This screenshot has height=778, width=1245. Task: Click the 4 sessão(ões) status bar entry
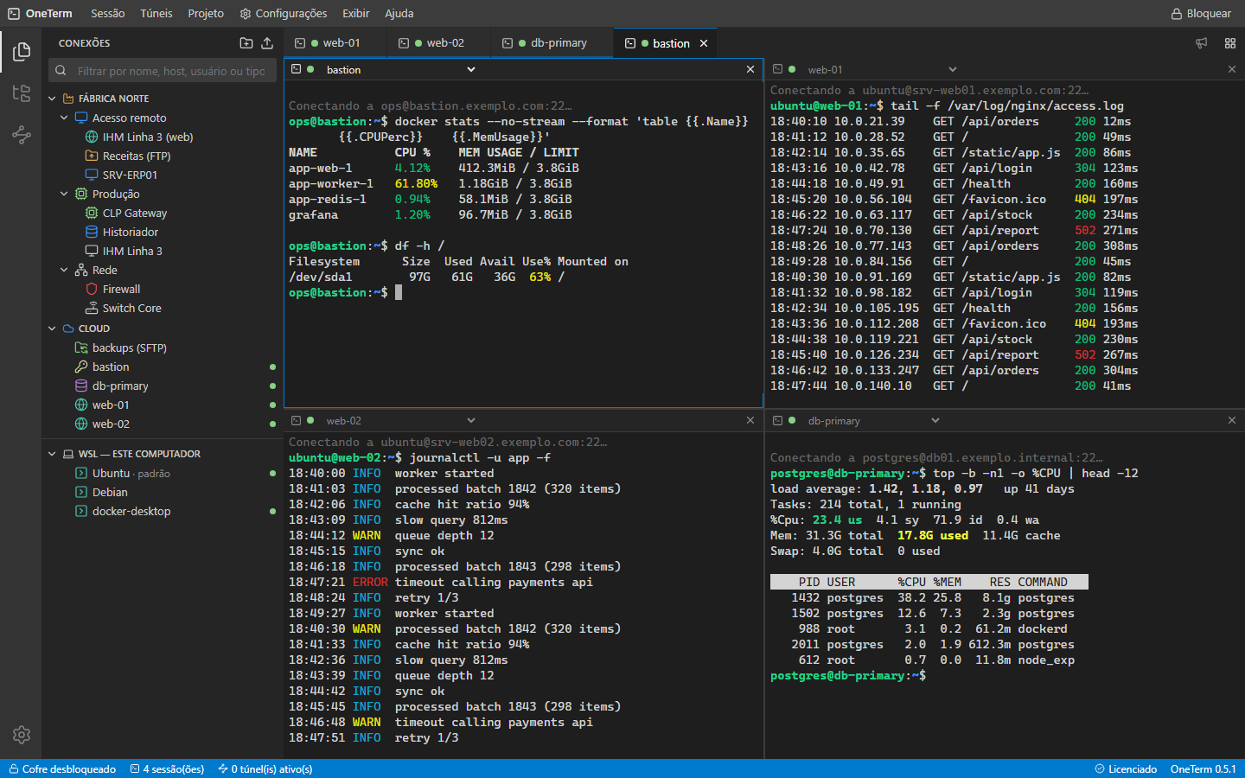[x=167, y=769]
